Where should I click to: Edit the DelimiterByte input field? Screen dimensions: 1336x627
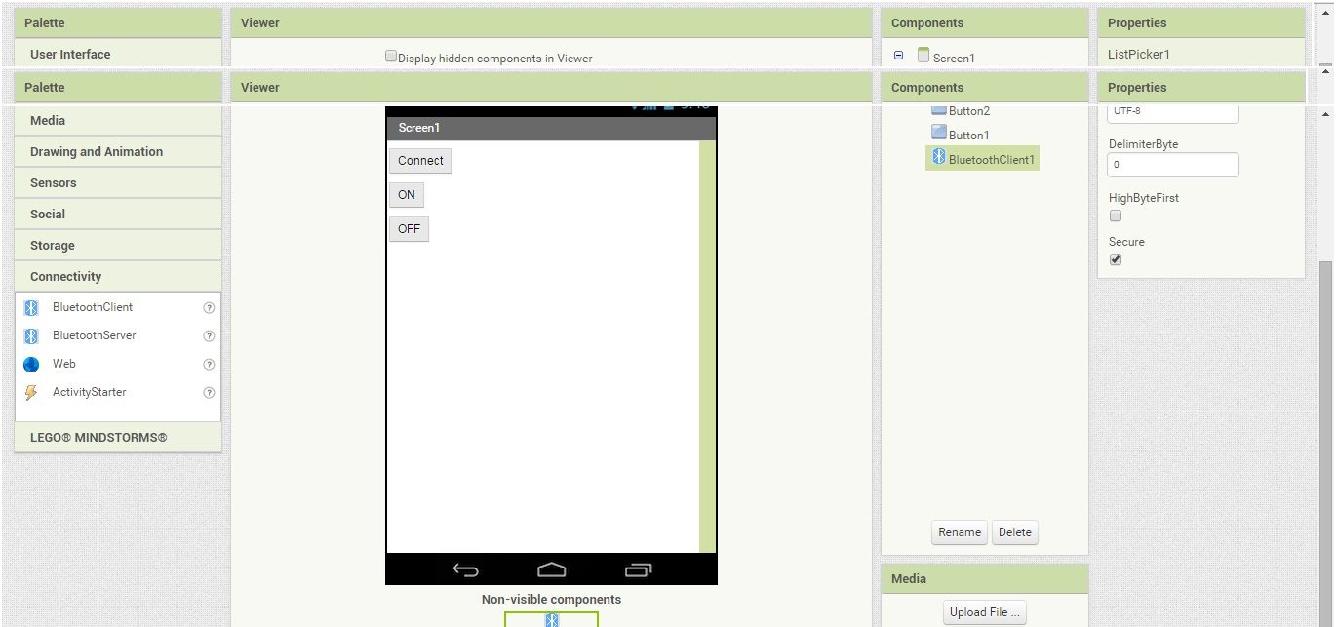pos(1172,164)
